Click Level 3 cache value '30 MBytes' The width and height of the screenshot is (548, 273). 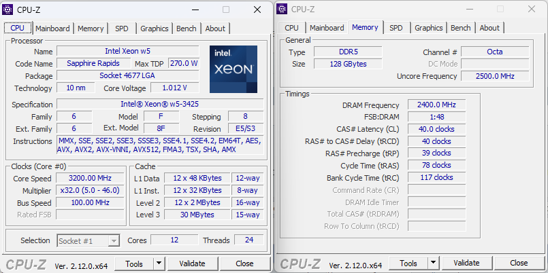197,215
